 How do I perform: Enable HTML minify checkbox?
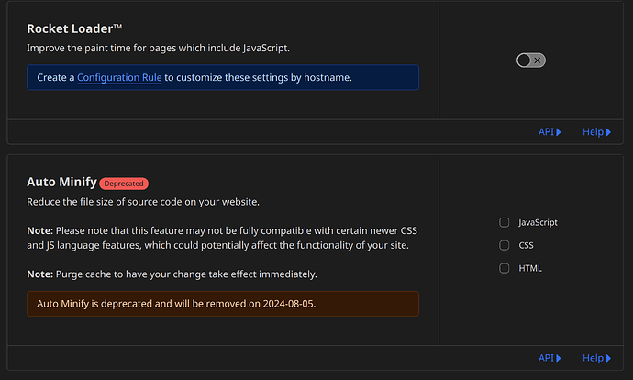tap(505, 269)
